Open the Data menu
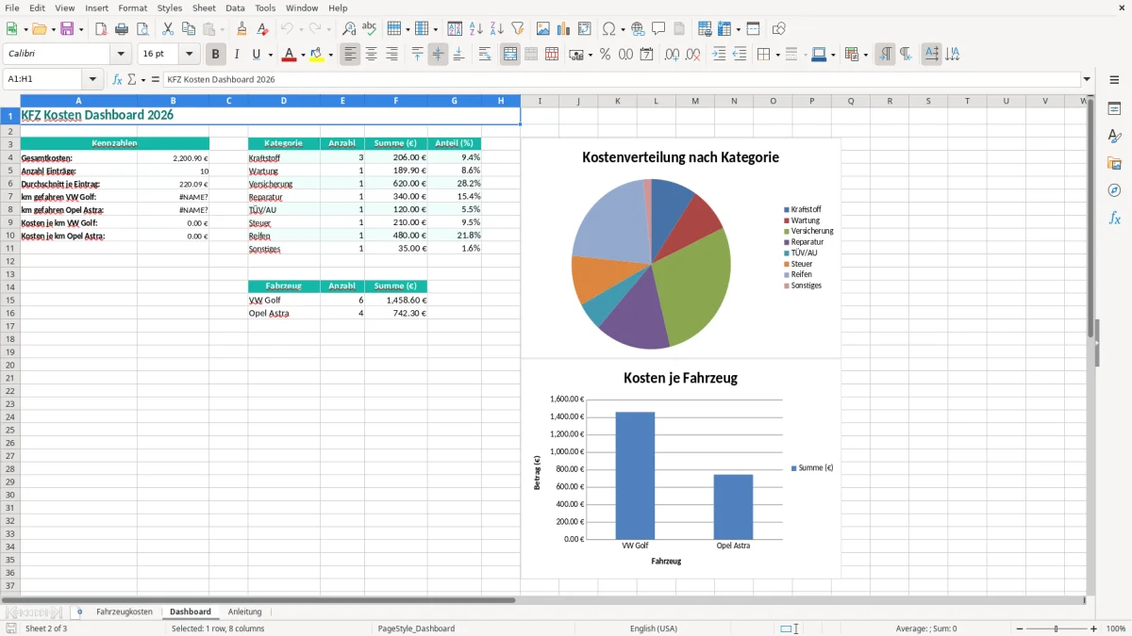 (235, 8)
